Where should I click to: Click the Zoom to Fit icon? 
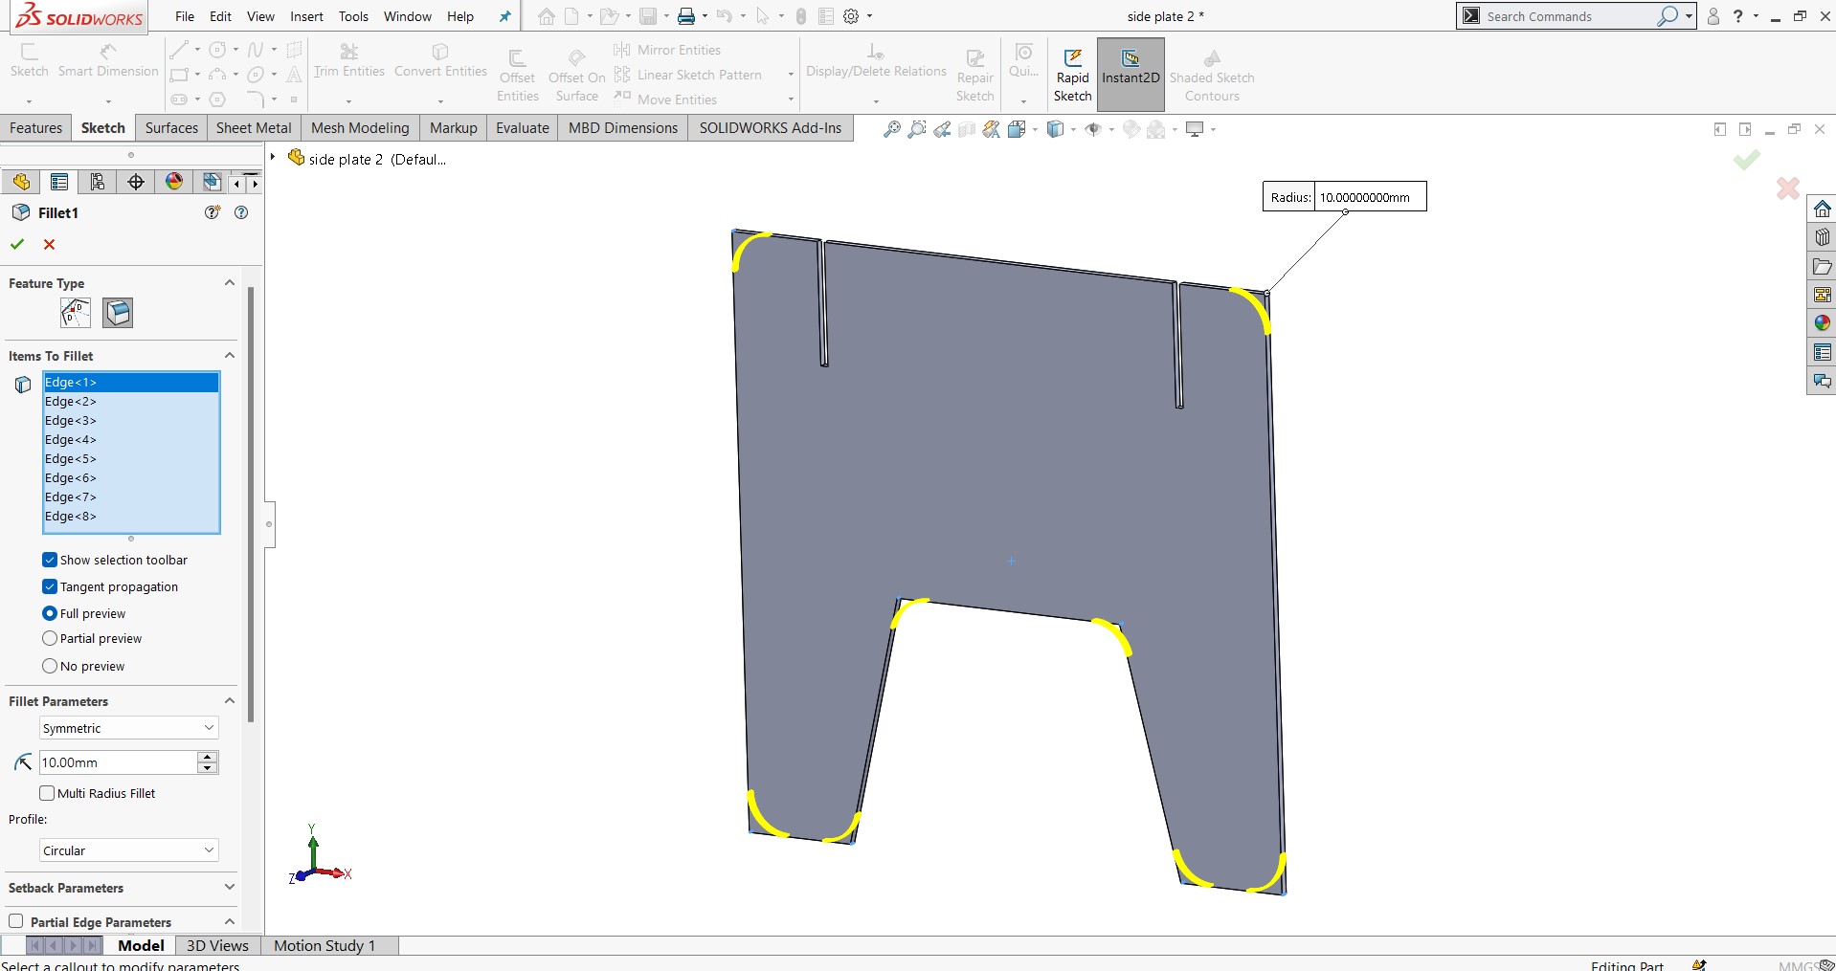click(x=891, y=129)
